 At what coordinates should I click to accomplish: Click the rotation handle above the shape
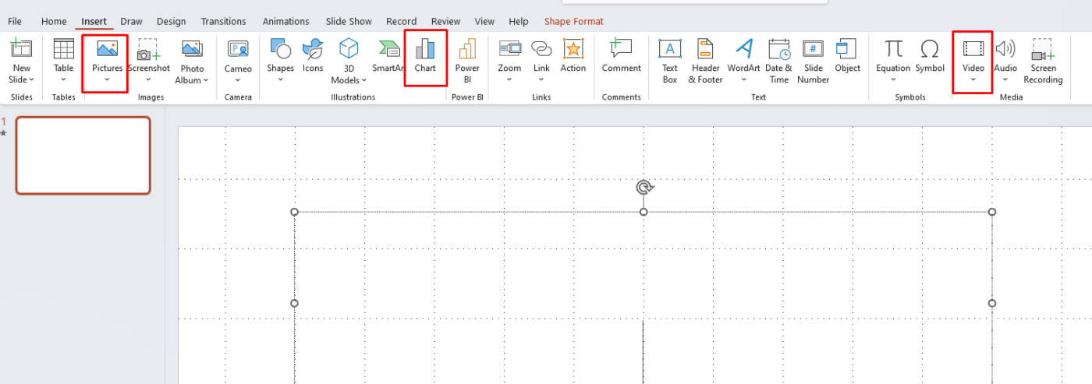(x=643, y=187)
